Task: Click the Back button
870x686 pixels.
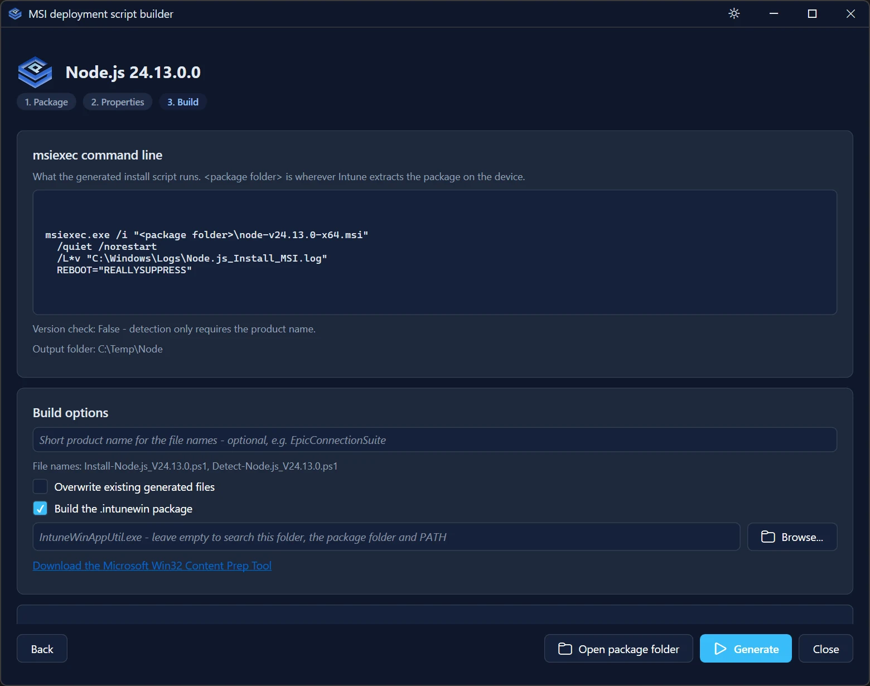Action: click(42, 649)
